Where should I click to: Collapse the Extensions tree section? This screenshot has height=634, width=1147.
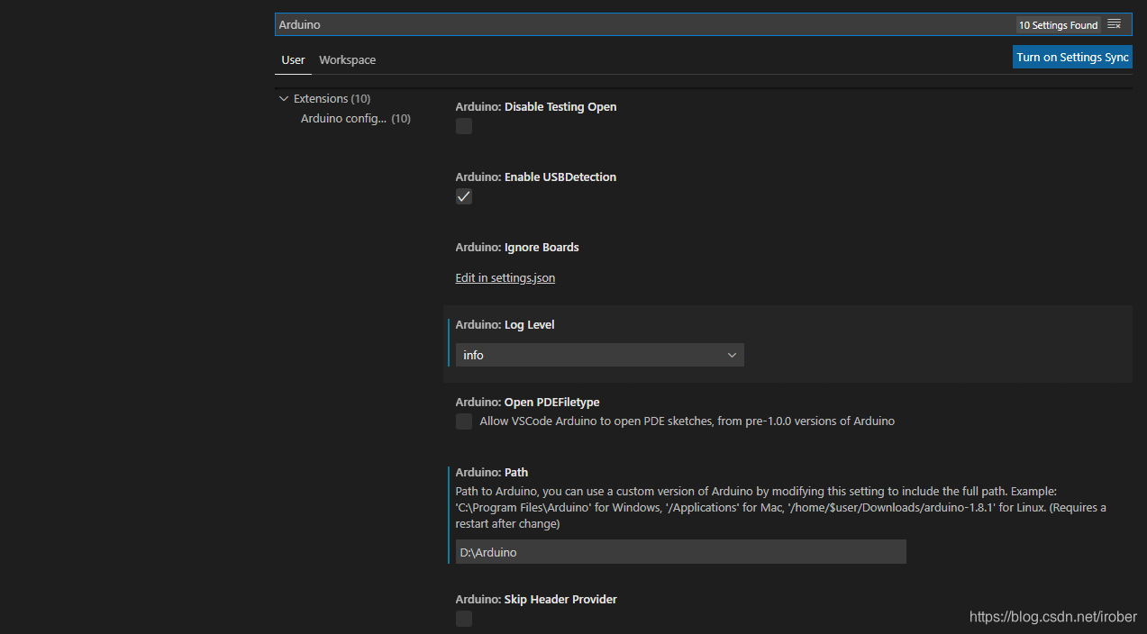284,98
